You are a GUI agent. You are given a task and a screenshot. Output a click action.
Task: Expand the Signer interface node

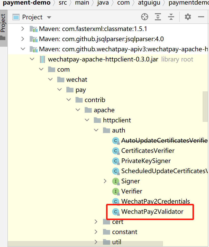pyautogui.click(x=105, y=181)
